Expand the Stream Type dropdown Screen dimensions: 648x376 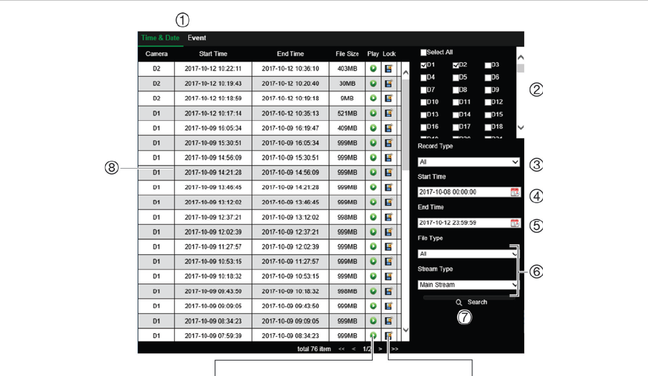[468, 285]
